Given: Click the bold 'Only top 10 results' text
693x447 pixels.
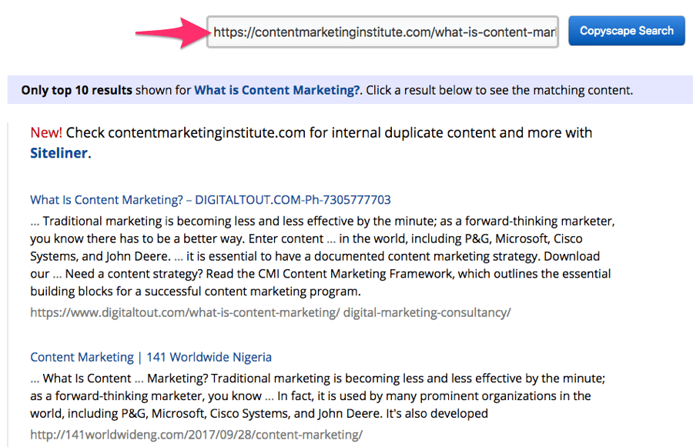Looking at the screenshot, I should [76, 90].
